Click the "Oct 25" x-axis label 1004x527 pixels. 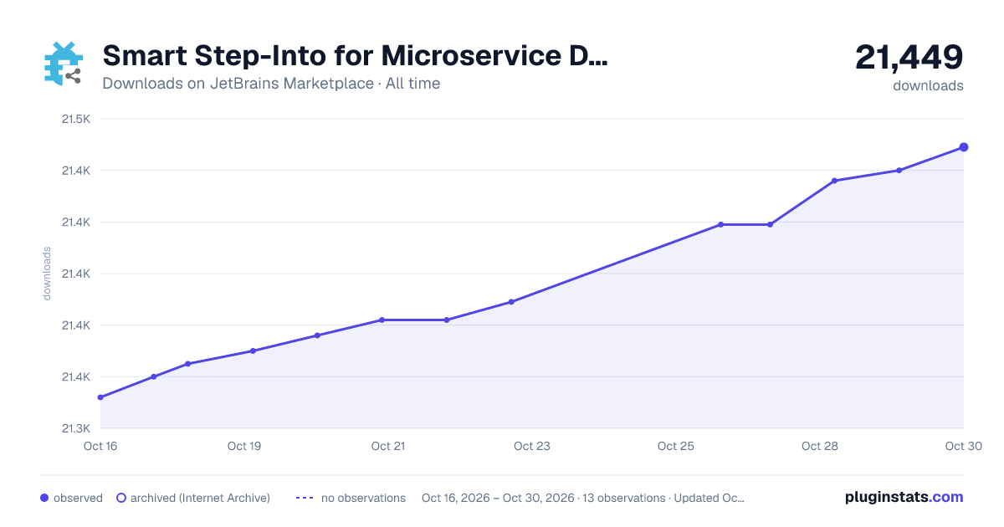(676, 446)
